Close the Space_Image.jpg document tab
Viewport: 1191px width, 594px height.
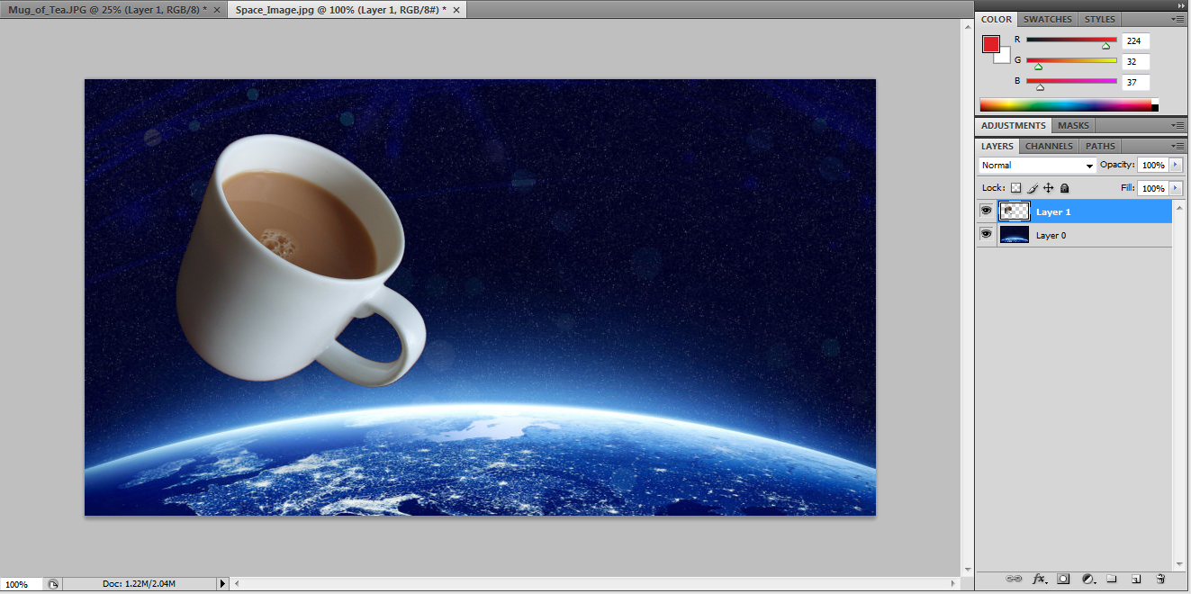(x=456, y=10)
